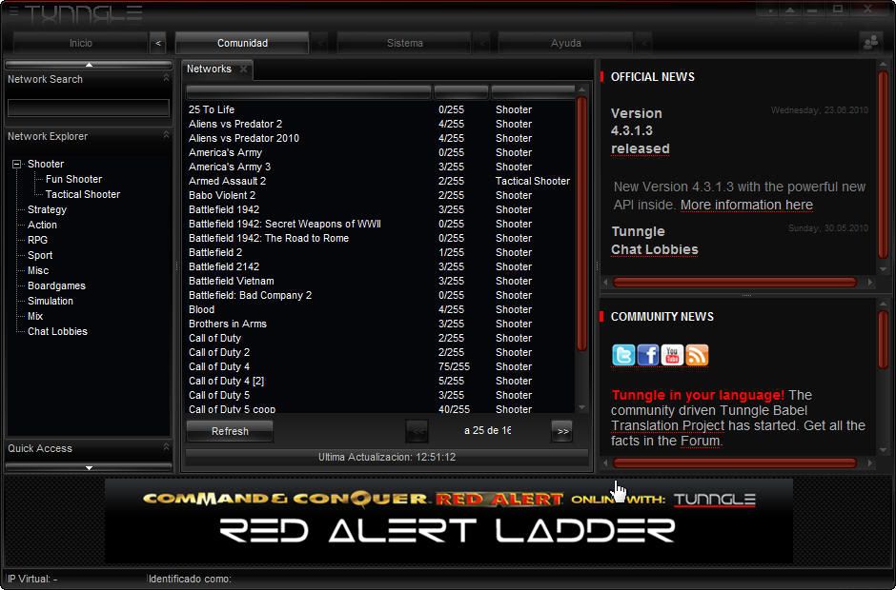This screenshot has height=590, width=896.
Task: Select RPG category in the tree
Action: tap(38, 240)
